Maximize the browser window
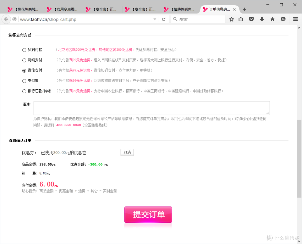 [281, 5]
